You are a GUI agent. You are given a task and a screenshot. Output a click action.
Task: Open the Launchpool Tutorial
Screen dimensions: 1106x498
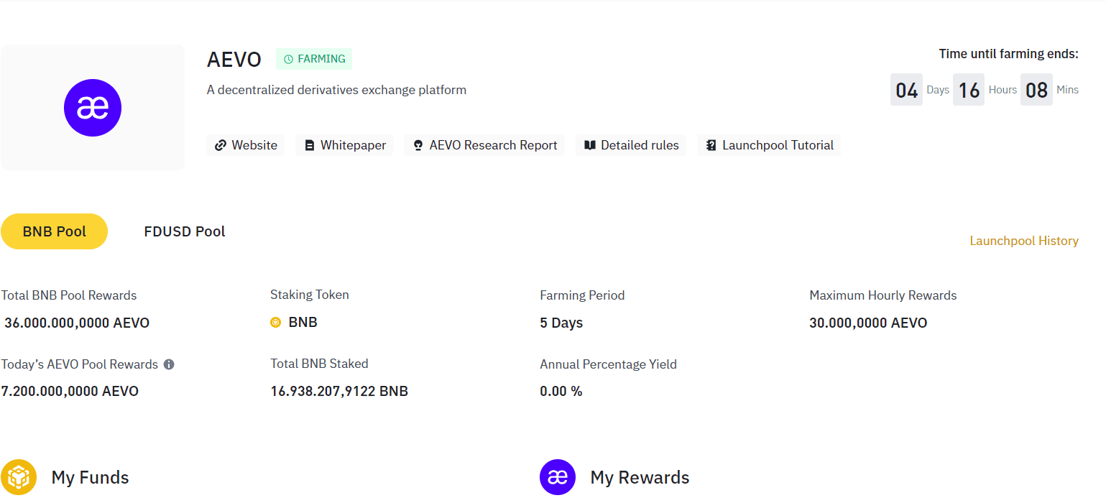(768, 145)
